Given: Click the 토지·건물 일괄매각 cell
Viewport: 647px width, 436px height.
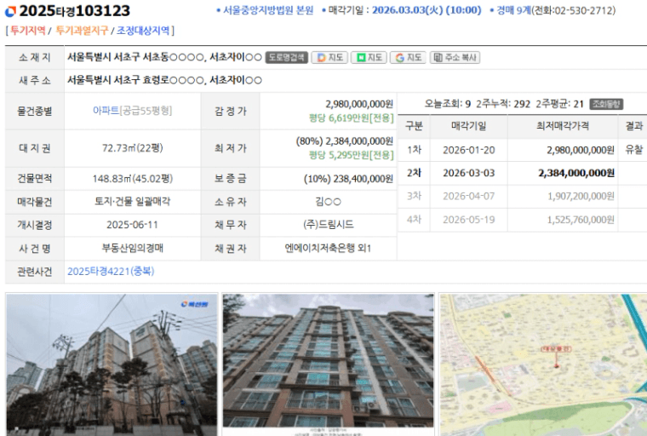Looking at the screenshot, I should [x=133, y=202].
